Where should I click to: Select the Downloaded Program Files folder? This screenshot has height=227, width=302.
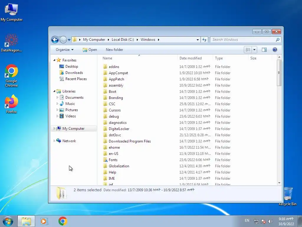130,141
